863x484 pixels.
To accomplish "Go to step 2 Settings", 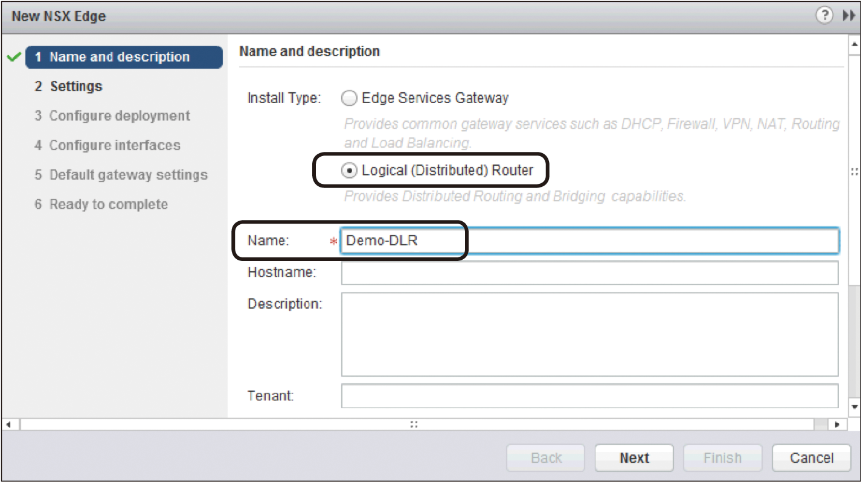I will coord(68,86).
